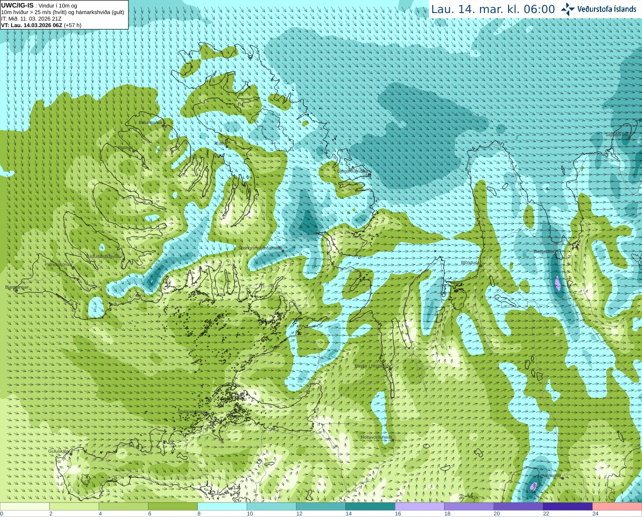Click the purple wind maximum near Bergstaðir

(558, 284)
